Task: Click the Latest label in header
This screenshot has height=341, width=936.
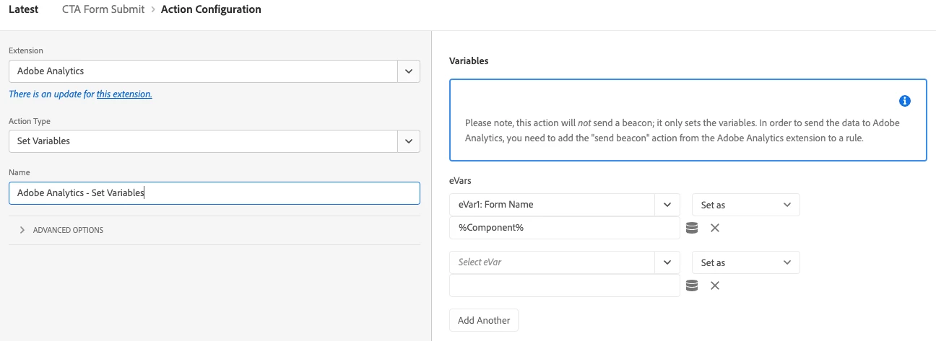Action: pos(24,9)
